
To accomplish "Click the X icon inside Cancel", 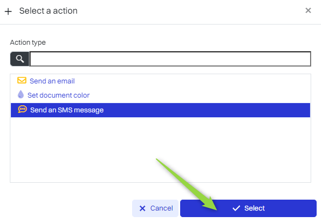I will 142,208.
